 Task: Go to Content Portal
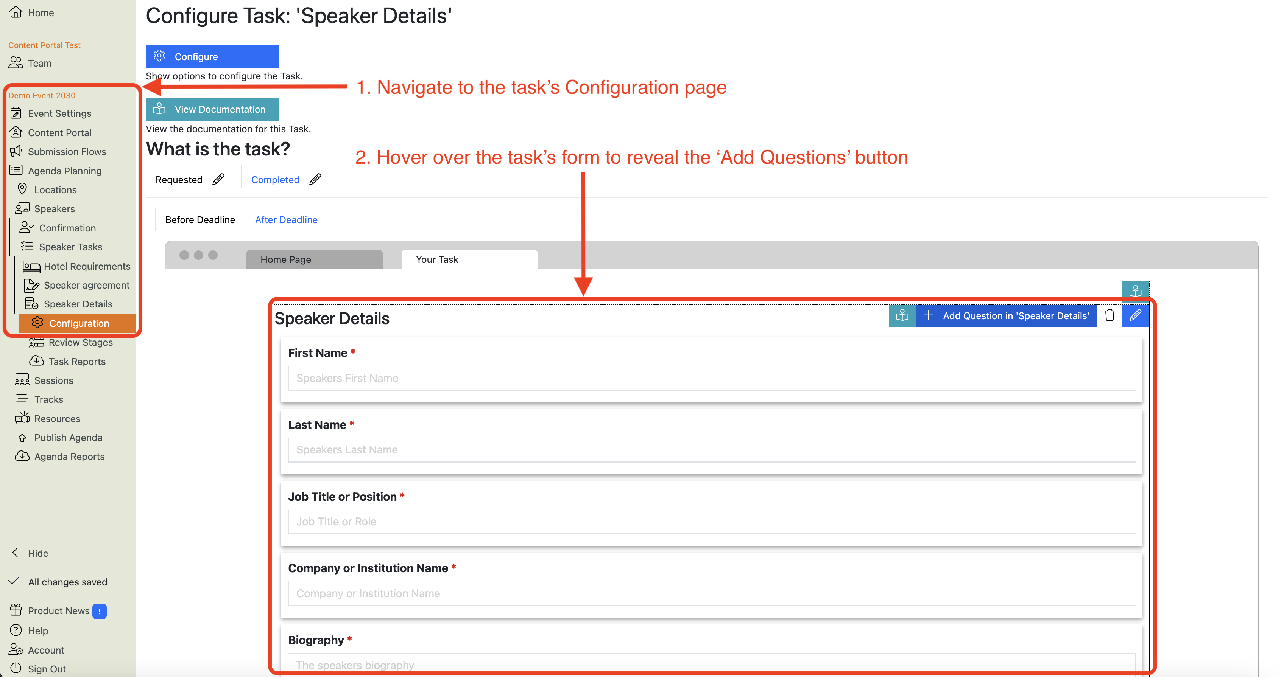point(50,132)
